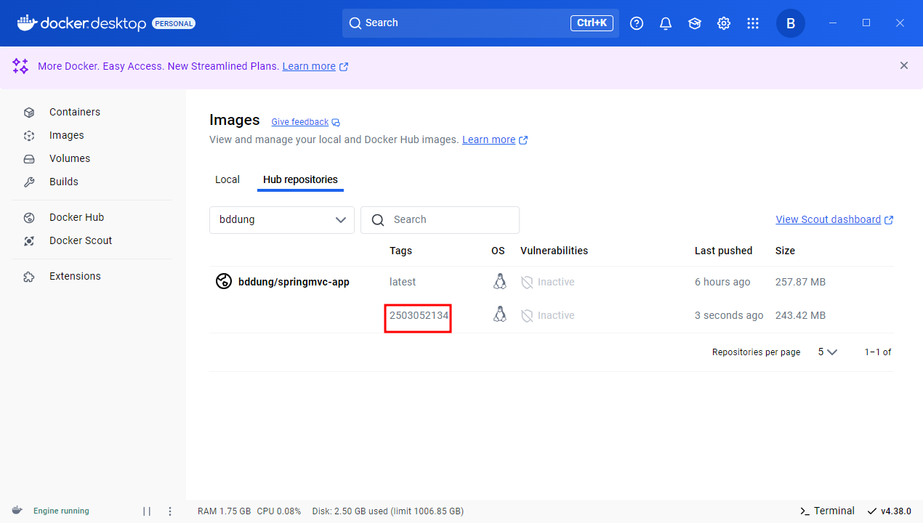Open Settings gear icon
923x523 pixels.
724,23
